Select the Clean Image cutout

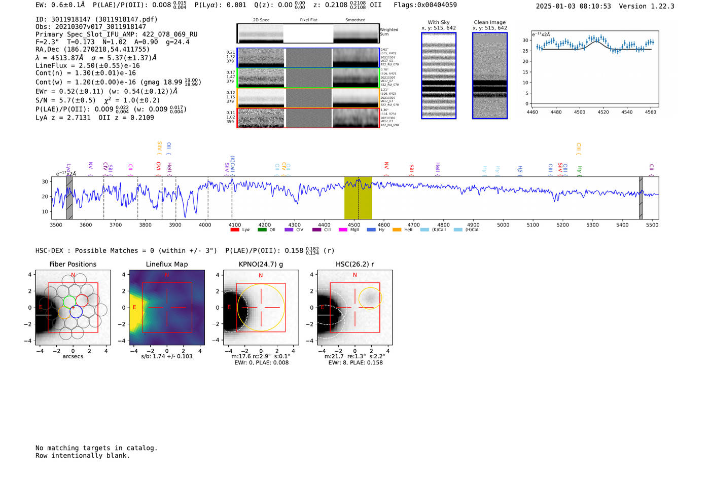pos(490,76)
